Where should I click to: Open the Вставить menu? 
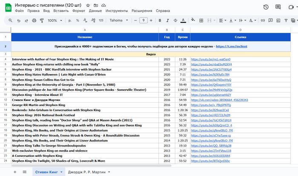click(x=61, y=10)
